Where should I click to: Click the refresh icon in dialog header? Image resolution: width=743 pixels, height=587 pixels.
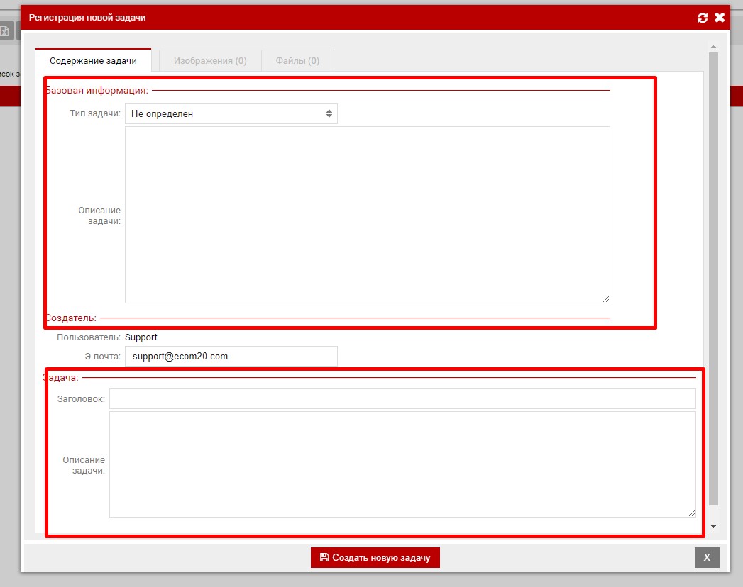703,18
